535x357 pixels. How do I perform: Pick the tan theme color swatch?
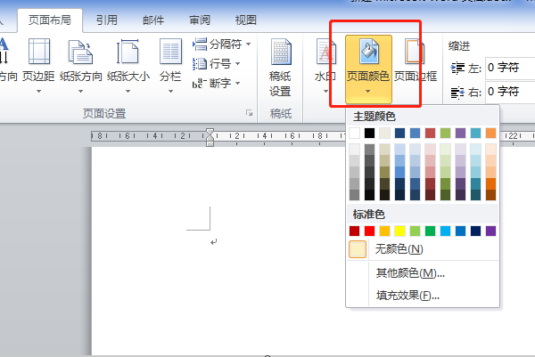(x=385, y=134)
